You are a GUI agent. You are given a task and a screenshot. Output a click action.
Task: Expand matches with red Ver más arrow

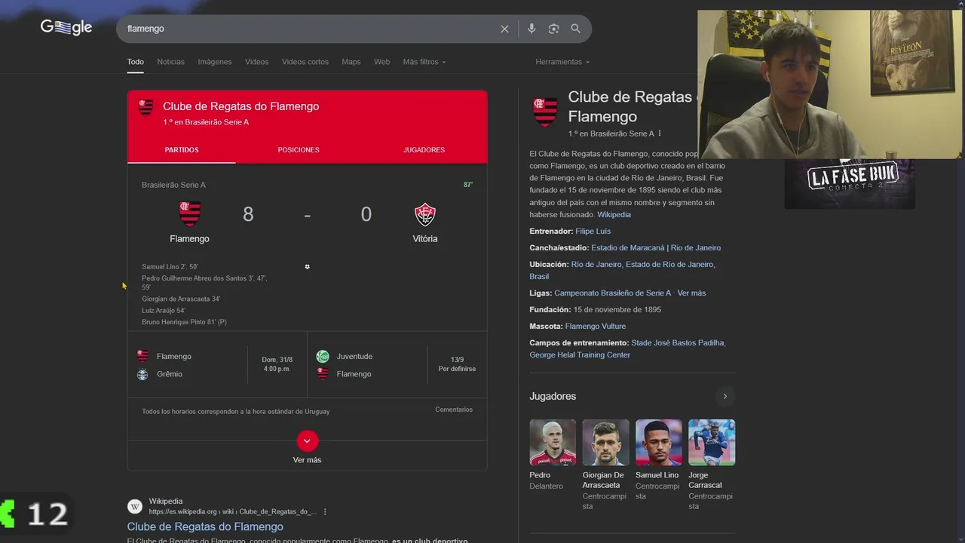(307, 440)
